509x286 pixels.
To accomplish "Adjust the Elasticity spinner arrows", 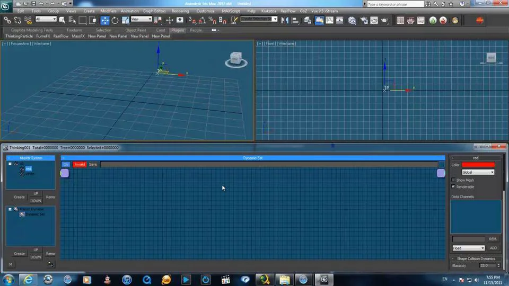I will coord(498,265).
